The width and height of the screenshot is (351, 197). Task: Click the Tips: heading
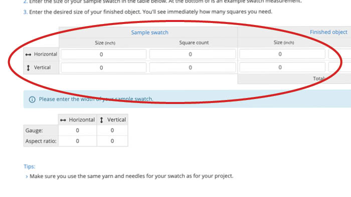[29, 166]
